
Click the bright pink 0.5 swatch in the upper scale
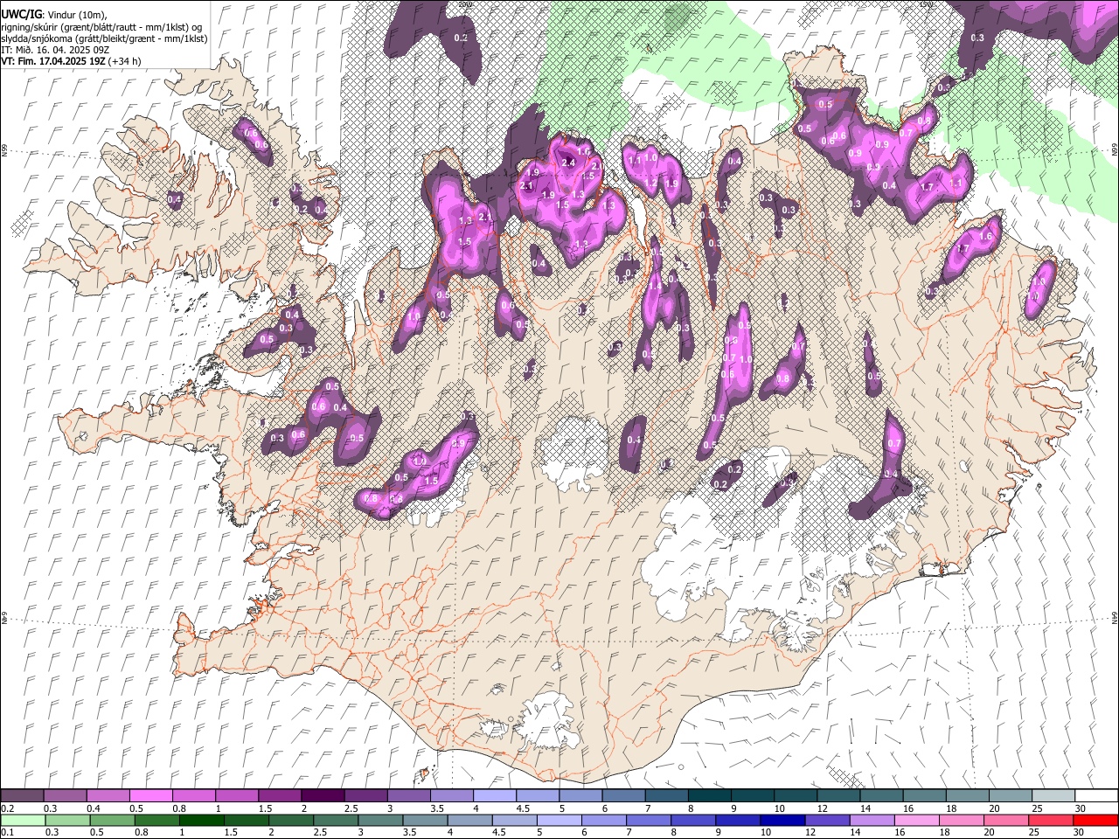(151, 796)
